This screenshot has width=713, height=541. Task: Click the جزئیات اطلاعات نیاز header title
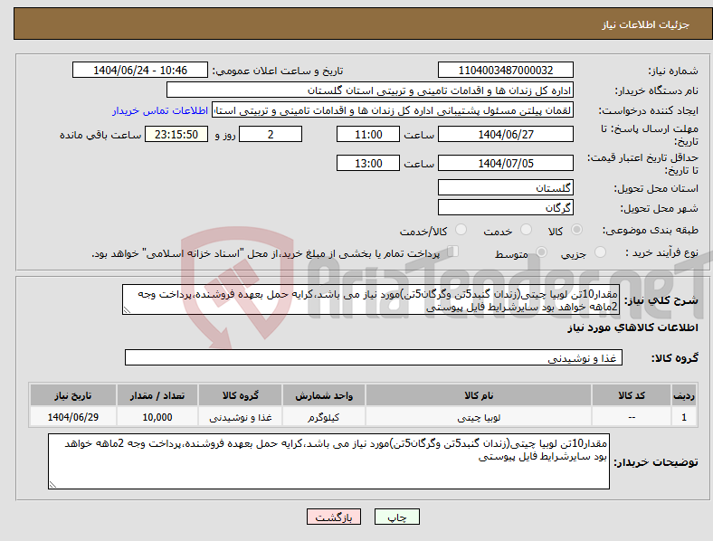(645, 24)
